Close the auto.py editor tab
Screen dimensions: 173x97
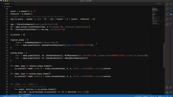click(x=12, y=4)
